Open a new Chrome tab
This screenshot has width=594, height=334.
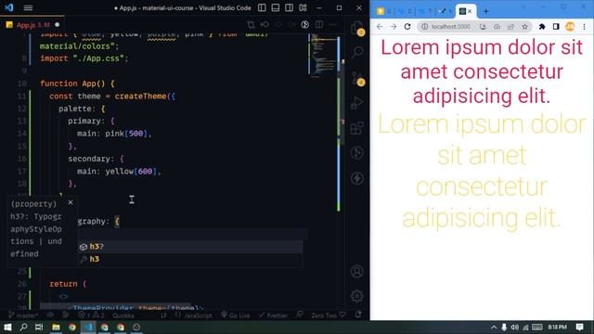click(486, 11)
